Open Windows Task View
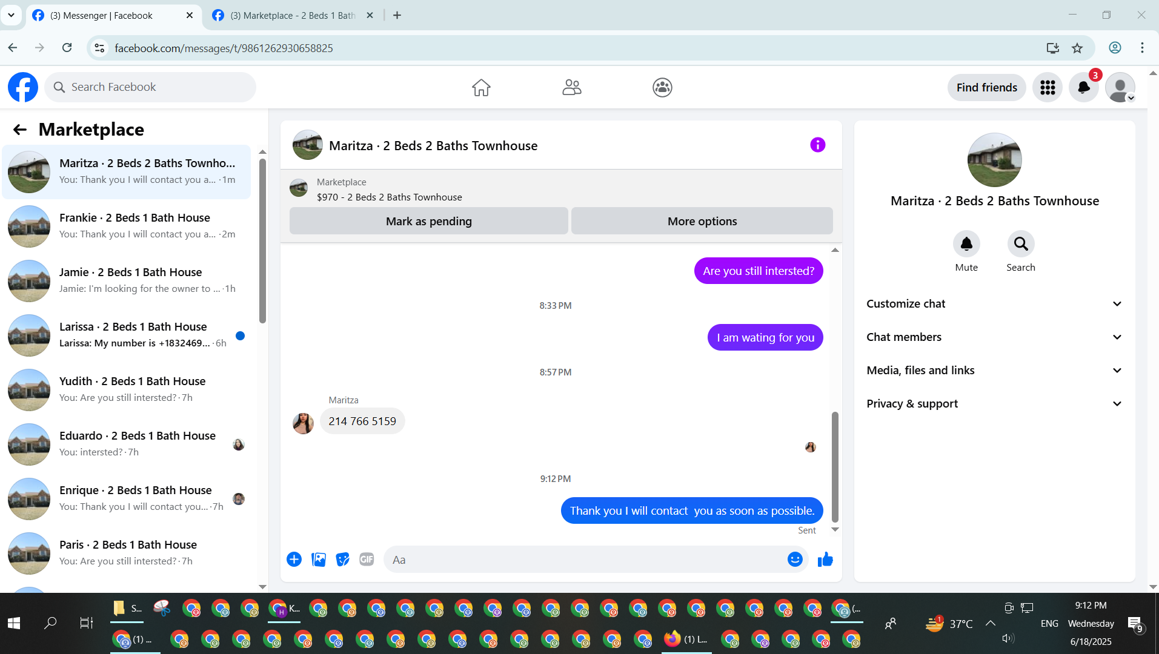 point(87,623)
